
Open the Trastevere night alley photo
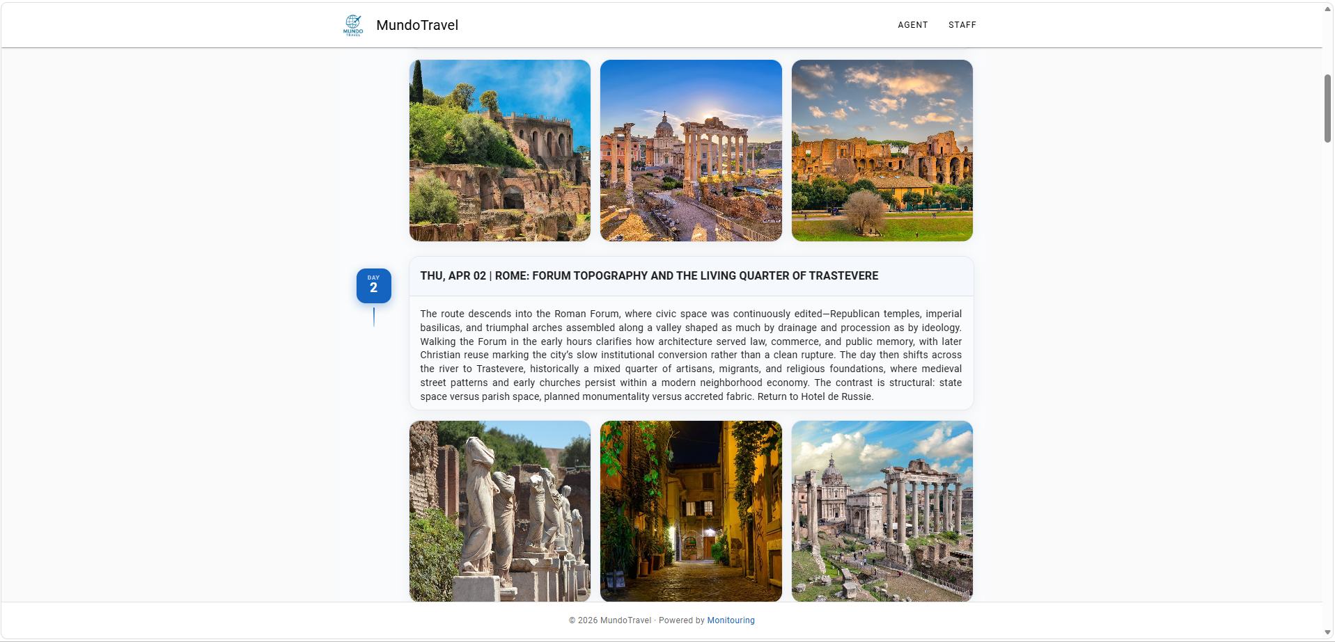coord(691,511)
